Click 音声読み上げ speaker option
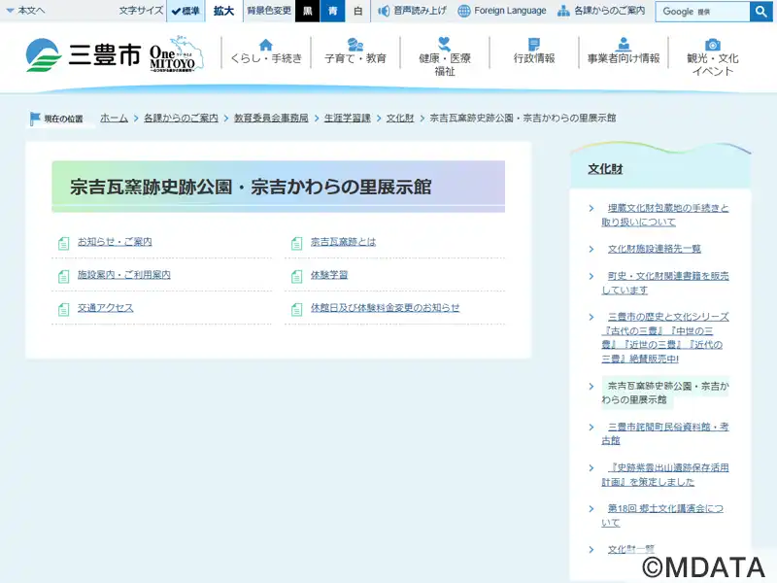The image size is (777, 583). (x=413, y=11)
